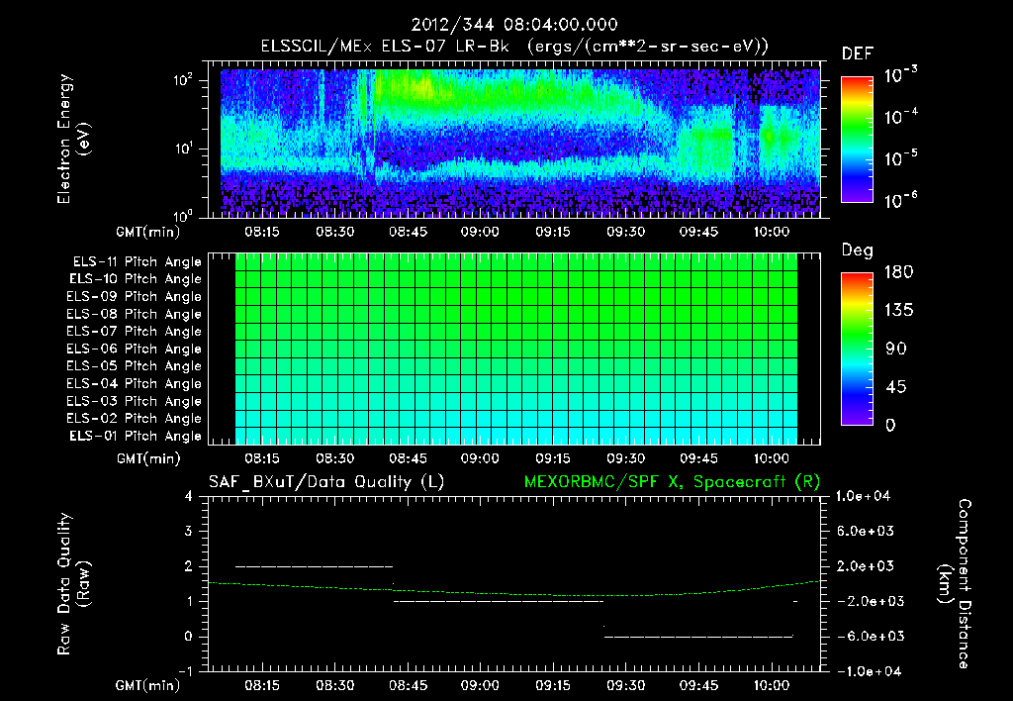Click 10:00 tick under the spectrogram panel

[x=772, y=232]
